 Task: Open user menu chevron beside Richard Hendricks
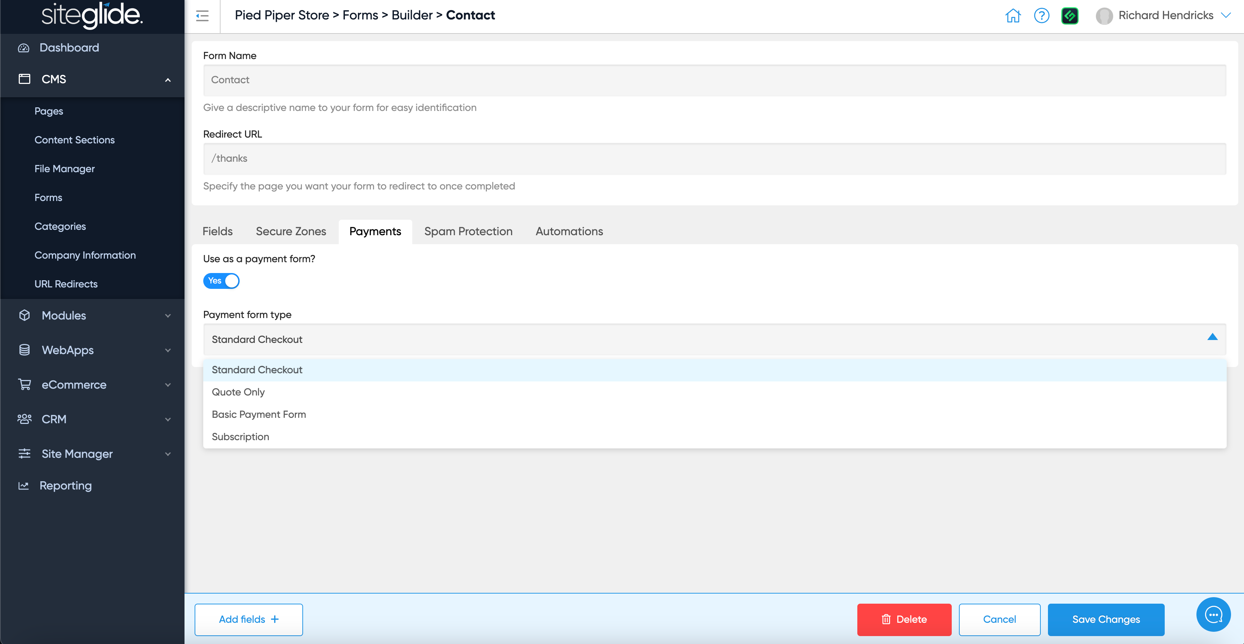(x=1226, y=15)
